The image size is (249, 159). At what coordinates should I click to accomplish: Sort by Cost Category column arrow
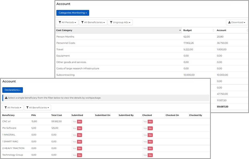pos(180,30)
